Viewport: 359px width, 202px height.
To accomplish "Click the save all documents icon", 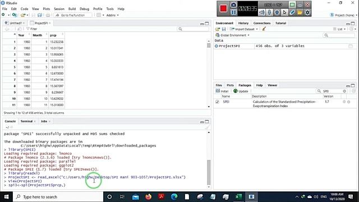I will pos(40,15).
